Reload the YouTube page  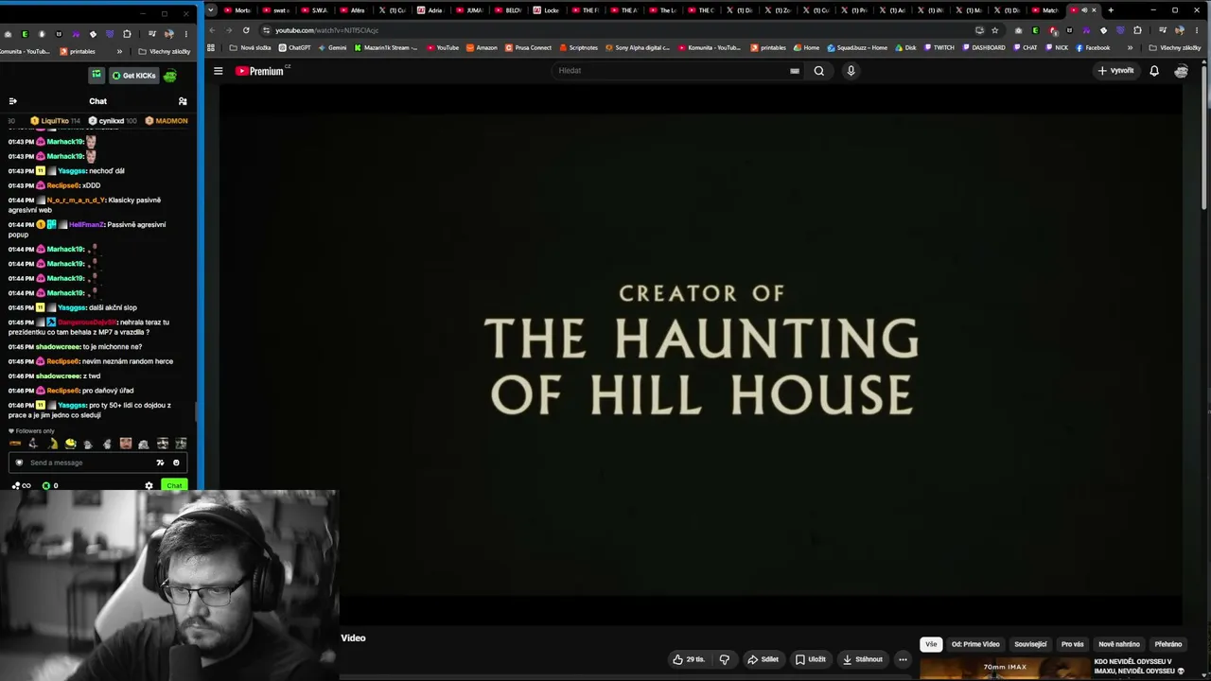[246, 30]
